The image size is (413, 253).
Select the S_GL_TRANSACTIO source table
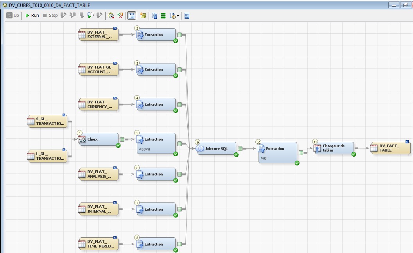[47, 121]
